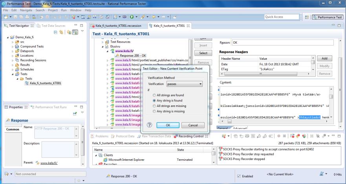Click the Performance Test perspective button
The height and width of the screenshot is (184, 346).
point(328,17)
